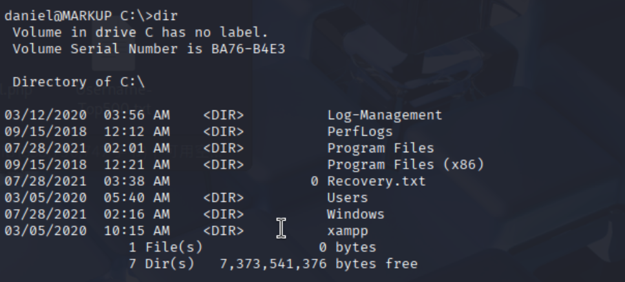Screen dimensions: 625x282
Task: Click the 03:38 AM timestamp of Recovery.txt
Action: [x=137, y=181]
